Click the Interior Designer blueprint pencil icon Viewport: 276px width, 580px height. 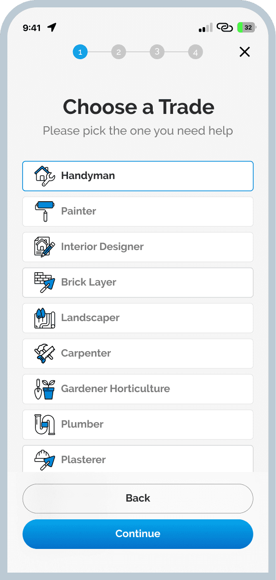[x=45, y=247]
